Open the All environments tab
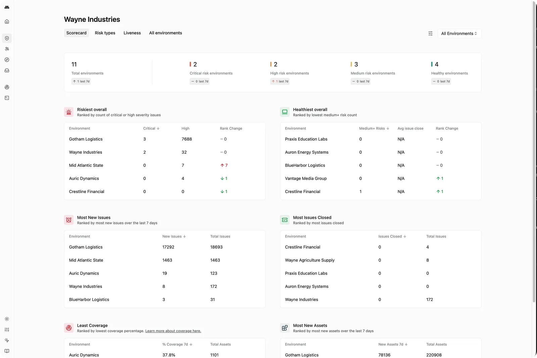 point(165,33)
